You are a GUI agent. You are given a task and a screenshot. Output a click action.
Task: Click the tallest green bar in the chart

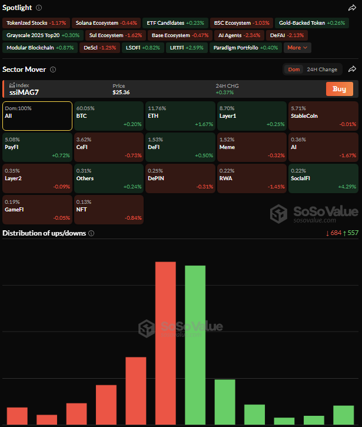click(195, 345)
